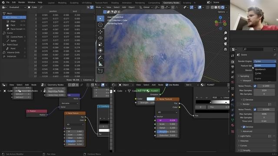Click the Color swatch on Emission node
Image resolution: width=278 pixels, height=156 pixels.
point(151,99)
